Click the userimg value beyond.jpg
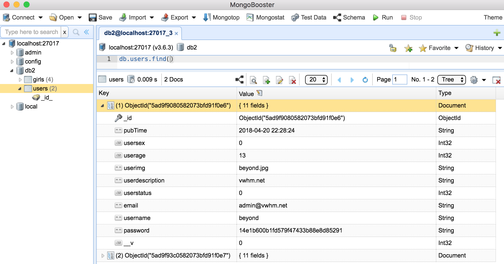Viewport: 504px width, 264px height. (x=254, y=168)
